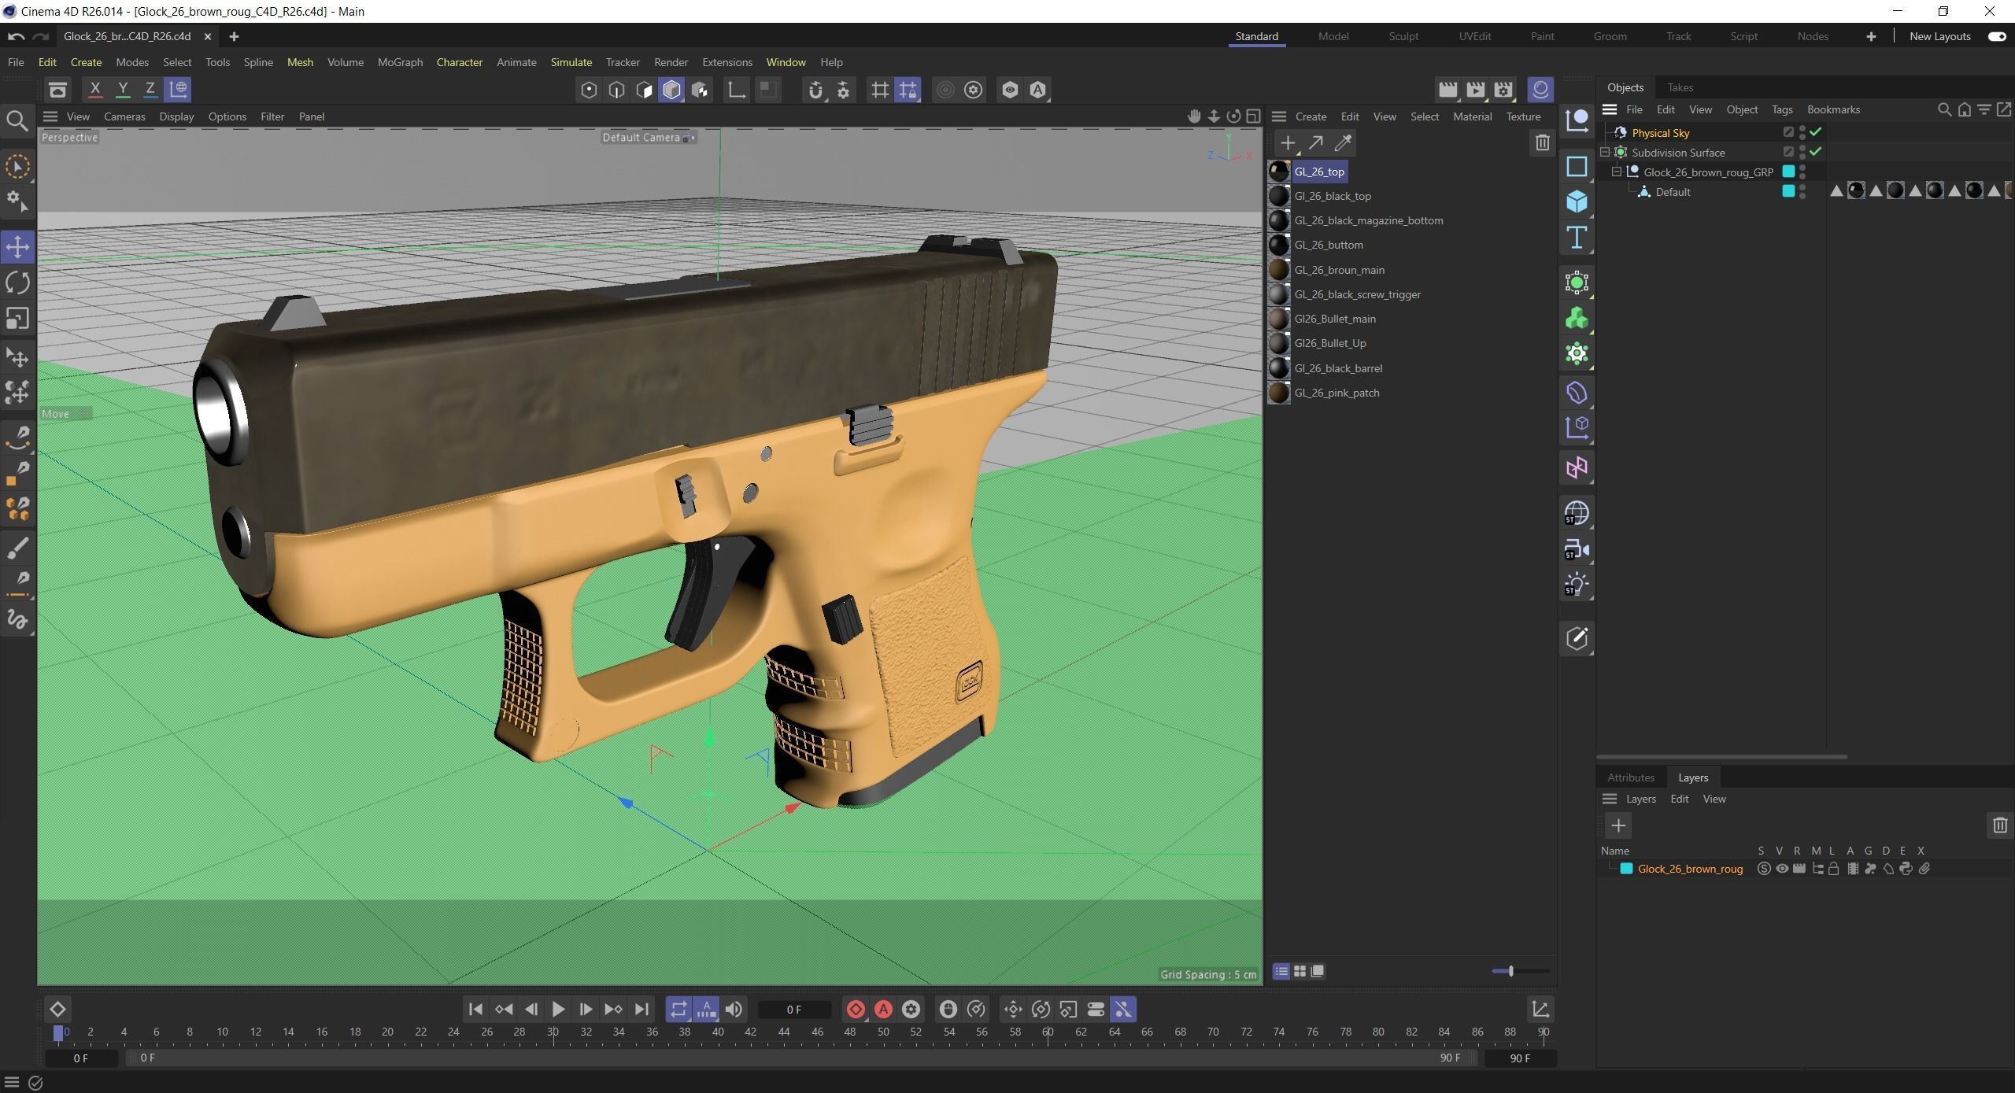
Task: Open the MoGraph menu
Action: coord(400,62)
